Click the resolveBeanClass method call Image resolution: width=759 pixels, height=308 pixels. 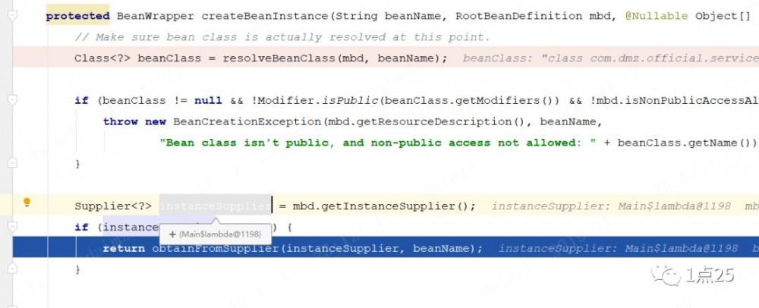[x=279, y=58]
